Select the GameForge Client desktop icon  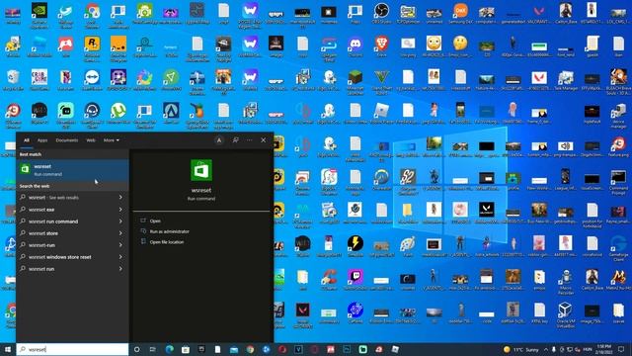(618, 248)
